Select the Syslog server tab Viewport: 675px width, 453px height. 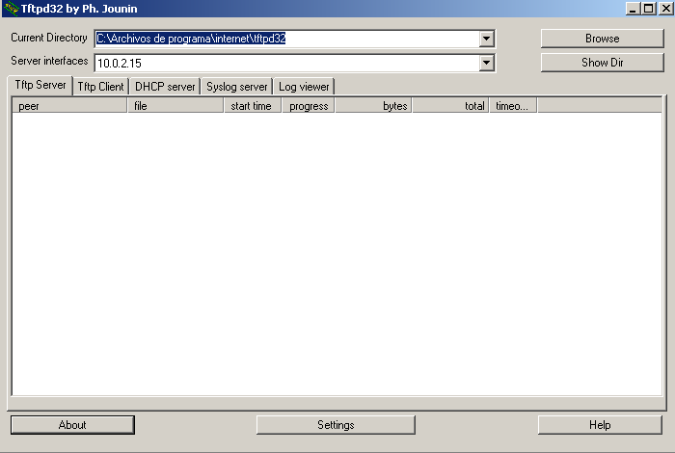pyautogui.click(x=236, y=87)
